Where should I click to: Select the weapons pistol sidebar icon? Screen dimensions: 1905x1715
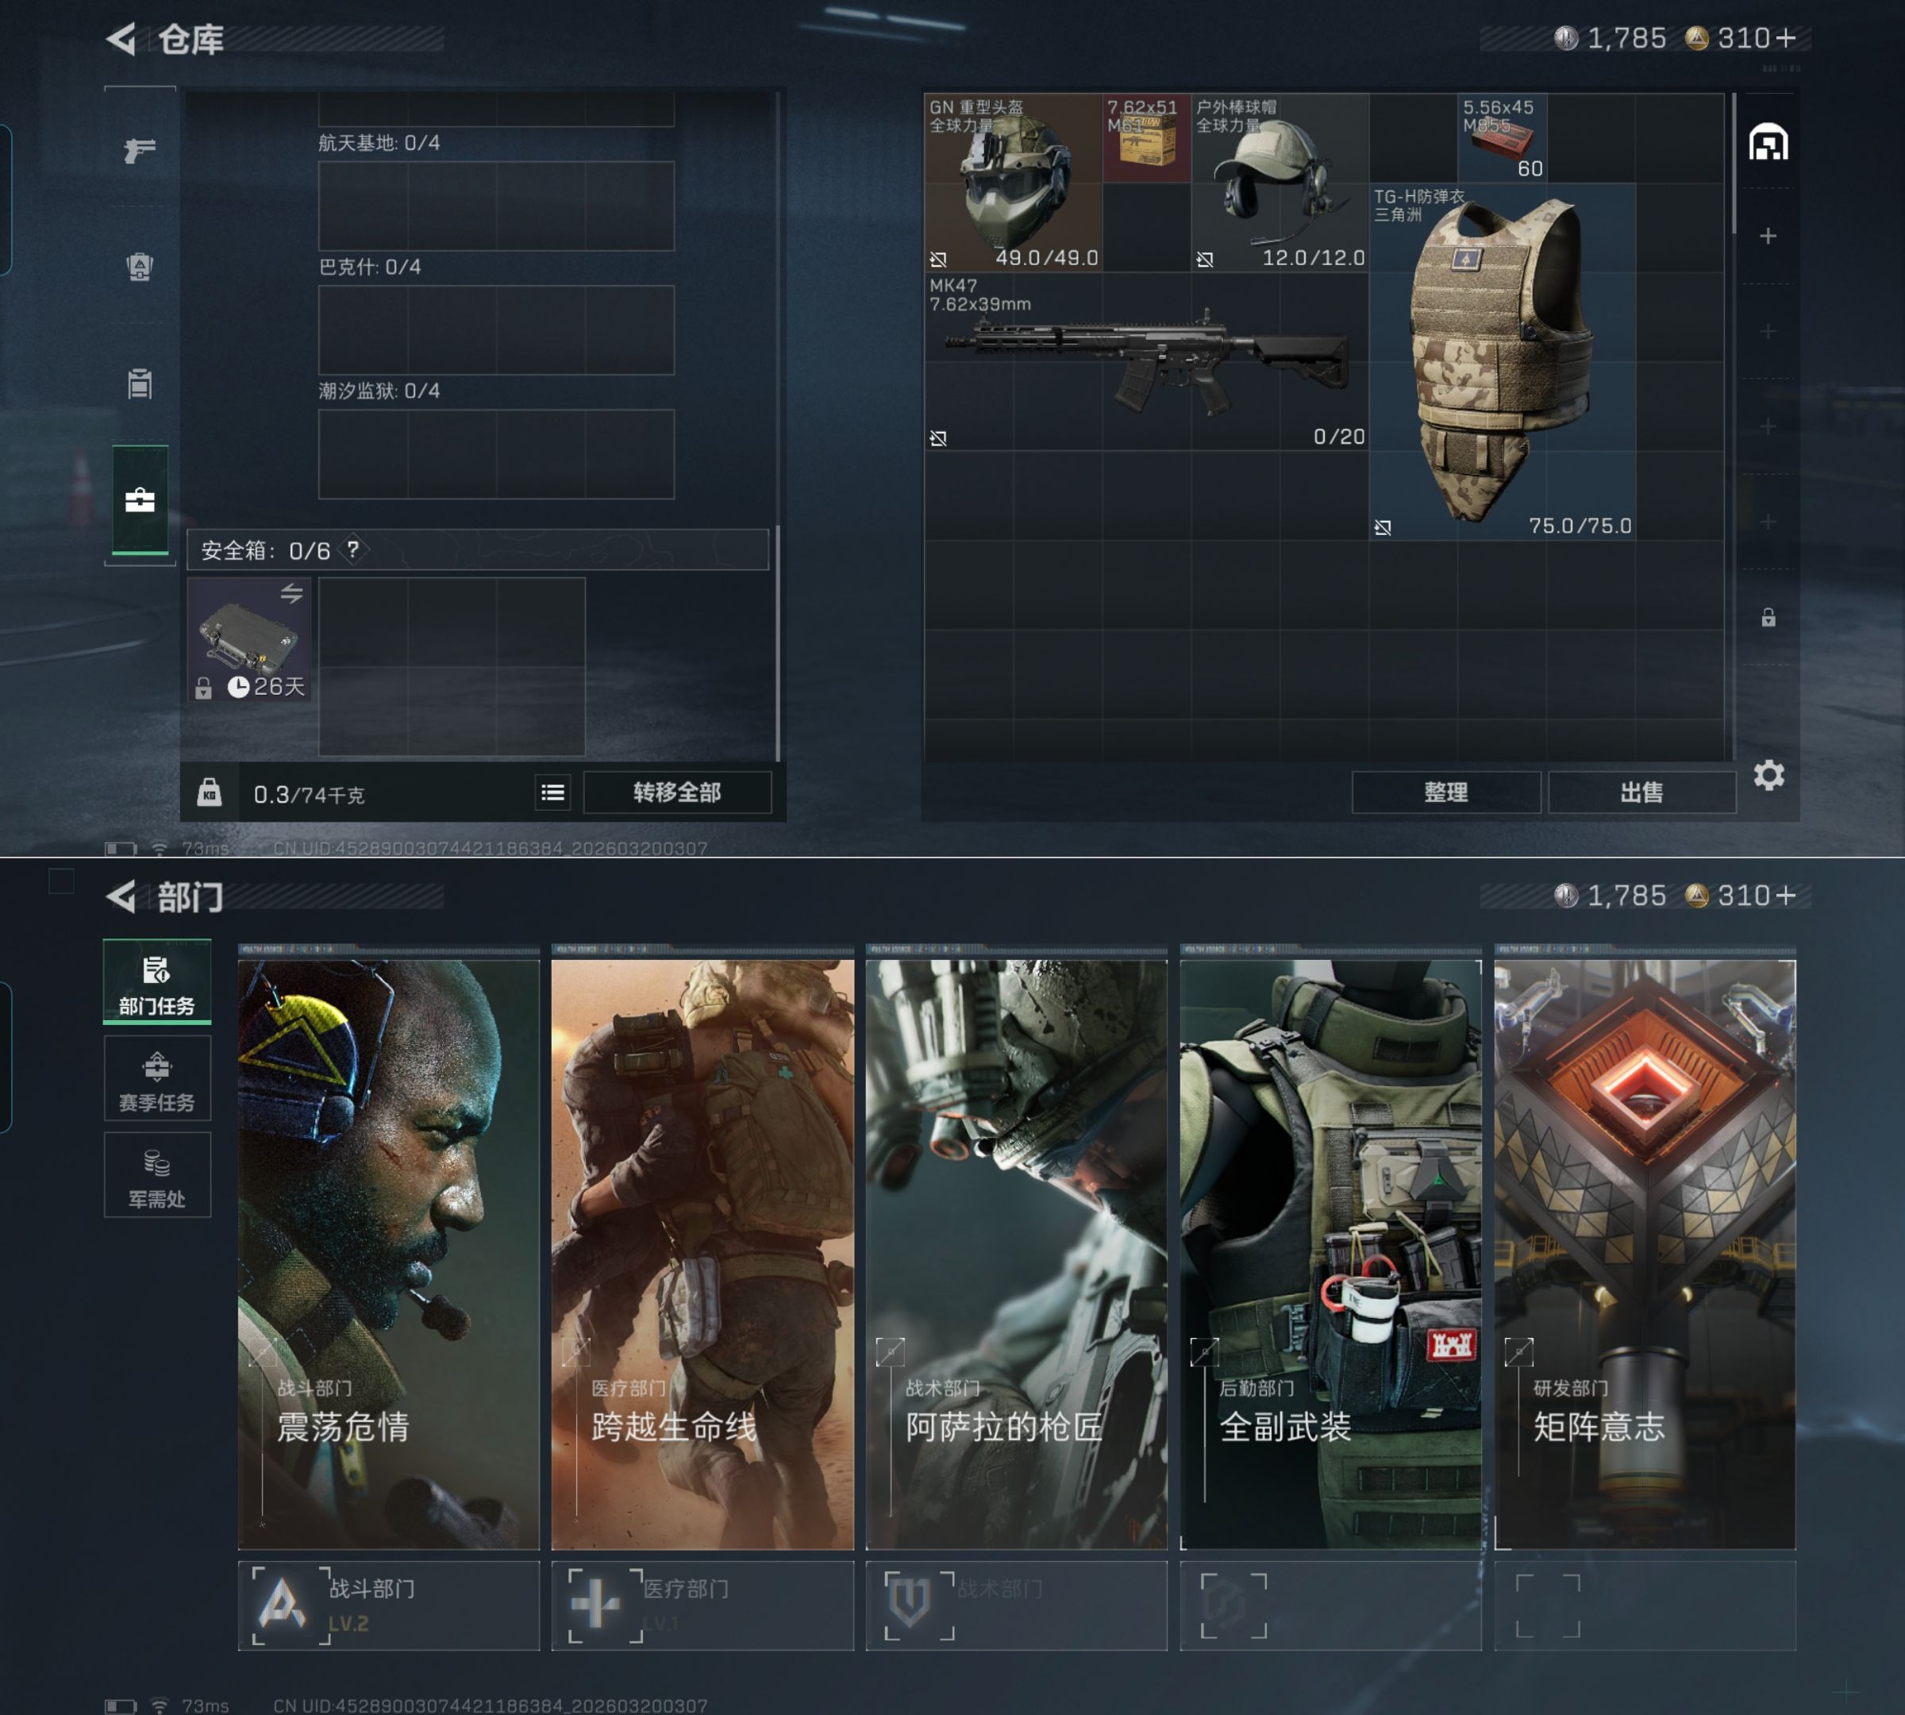click(140, 150)
